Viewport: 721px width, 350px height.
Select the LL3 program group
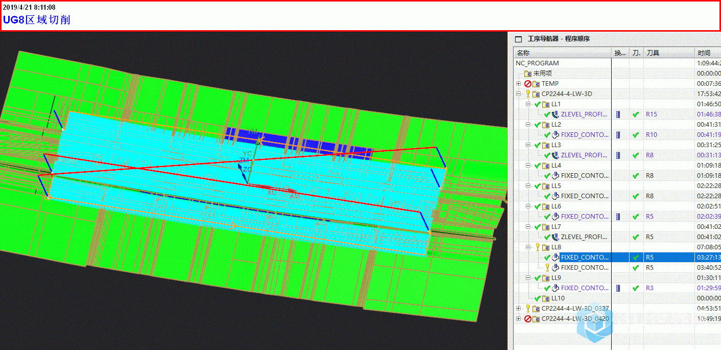(x=556, y=145)
